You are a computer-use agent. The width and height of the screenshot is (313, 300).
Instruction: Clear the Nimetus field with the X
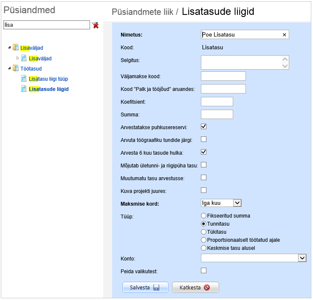pos(284,35)
